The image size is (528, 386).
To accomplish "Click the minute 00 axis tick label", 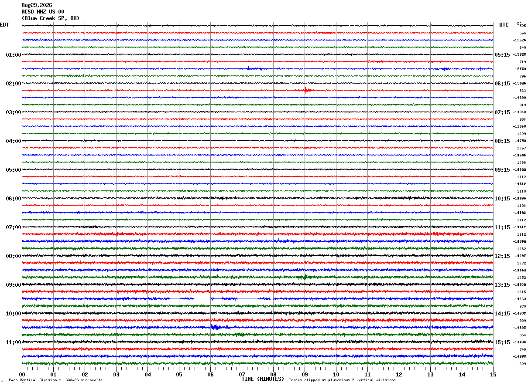I will point(22,374).
